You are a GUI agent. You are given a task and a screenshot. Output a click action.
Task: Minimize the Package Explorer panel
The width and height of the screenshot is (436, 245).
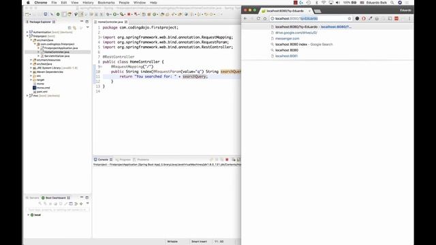click(82, 21)
